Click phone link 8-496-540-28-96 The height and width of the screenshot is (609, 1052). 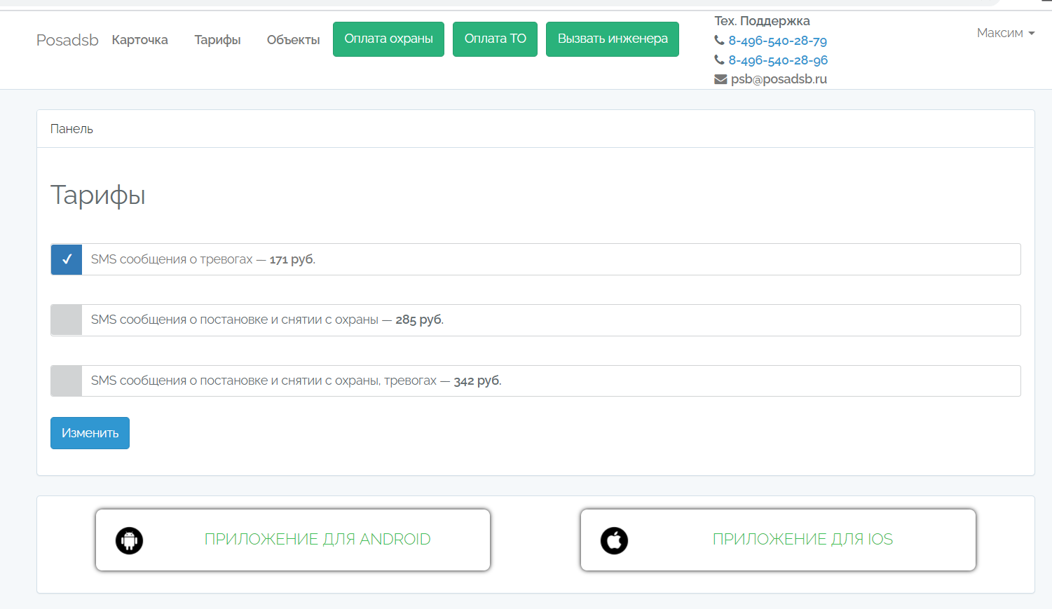click(778, 60)
